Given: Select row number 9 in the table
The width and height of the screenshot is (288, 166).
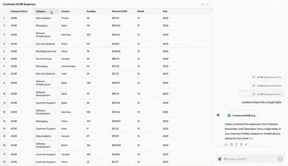Looking at the screenshot, I should 4,83.
